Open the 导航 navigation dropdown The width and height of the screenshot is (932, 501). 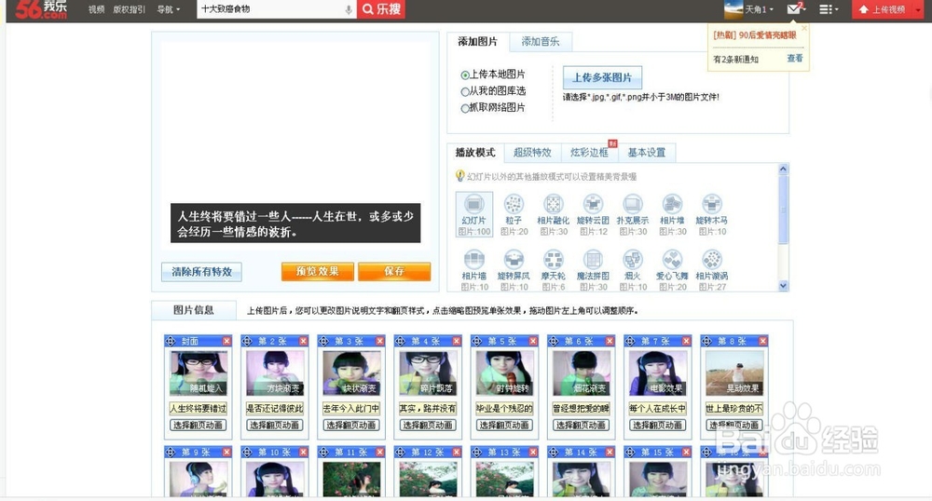coord(168,9)
